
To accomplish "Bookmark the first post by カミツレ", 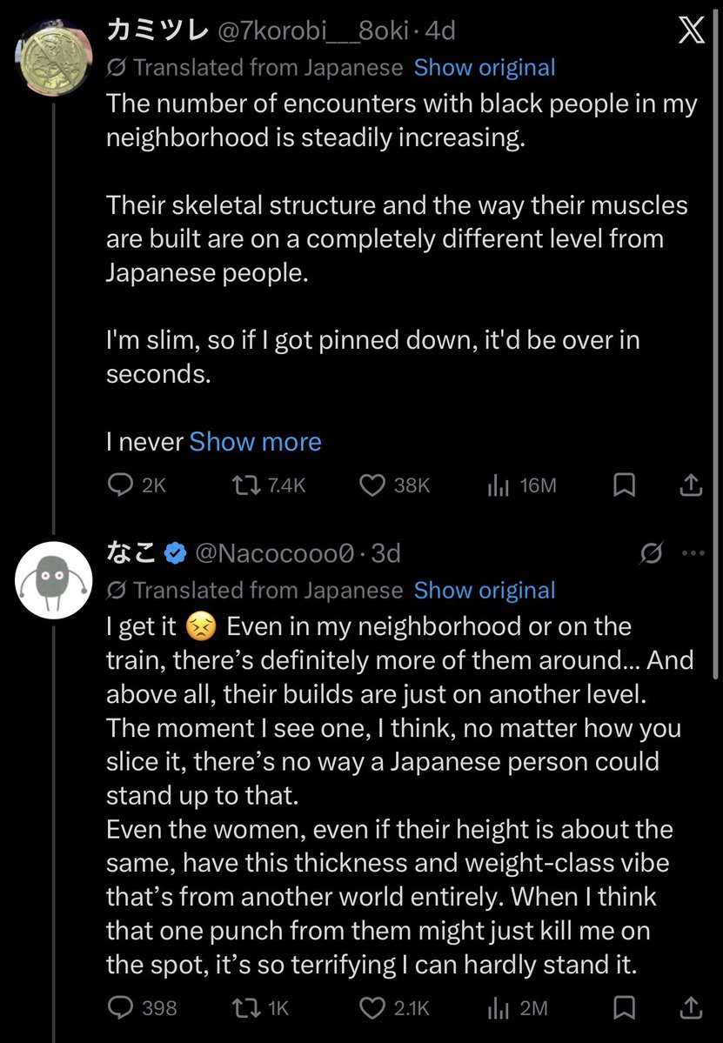I will pyautogui.click(x=623, y=485).
